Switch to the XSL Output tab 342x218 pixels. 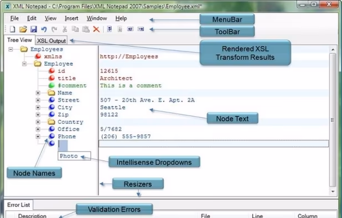point(51,40)
